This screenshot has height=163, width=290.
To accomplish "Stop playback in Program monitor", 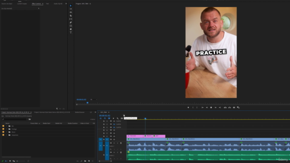I will (211, 107).
